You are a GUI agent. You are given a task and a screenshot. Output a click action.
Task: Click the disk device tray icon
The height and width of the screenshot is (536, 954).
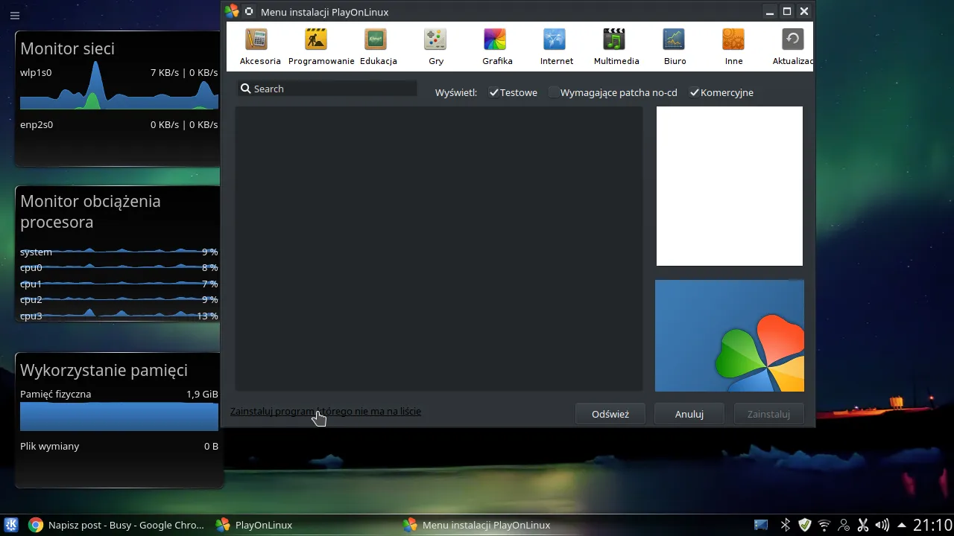click(761, 525)
